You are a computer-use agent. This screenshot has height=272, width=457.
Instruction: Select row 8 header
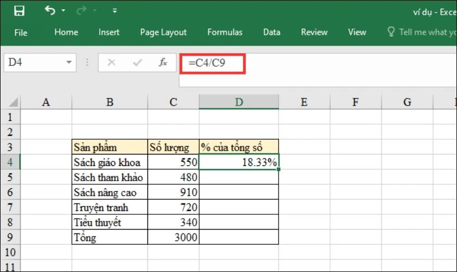[x=10, y=222]
